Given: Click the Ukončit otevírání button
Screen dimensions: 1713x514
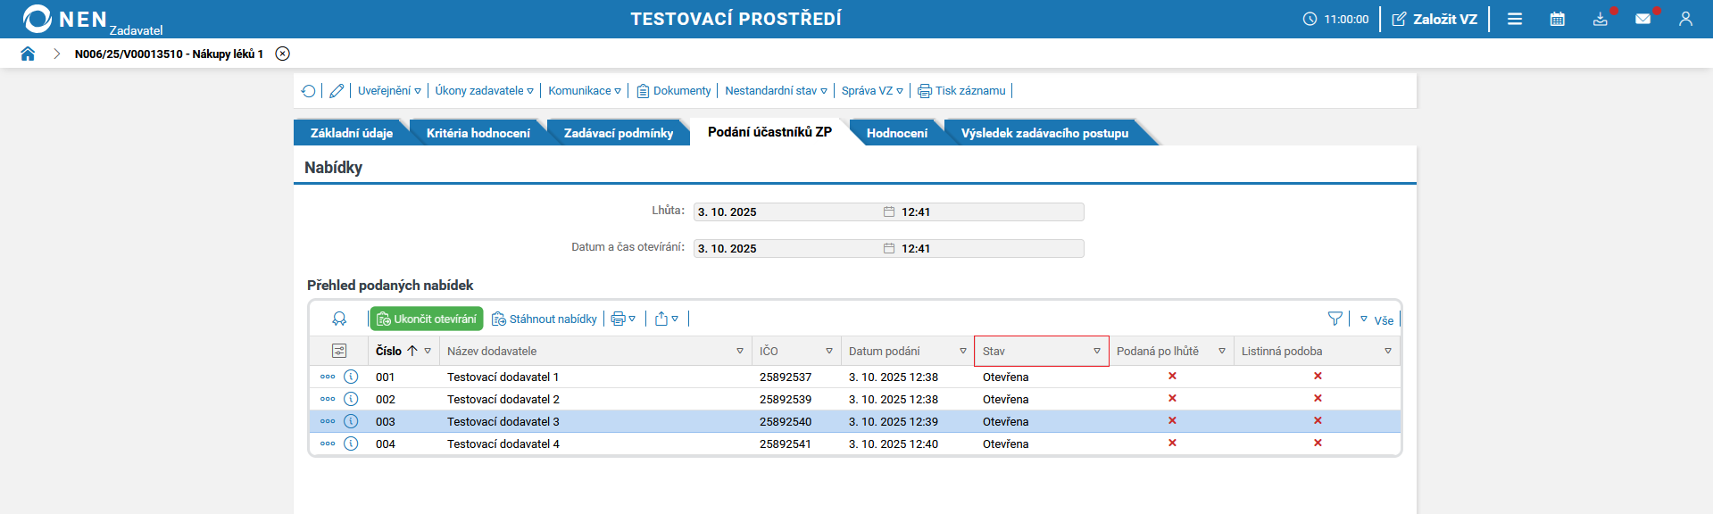Looking at the screenshot, I should coord(427,319).
